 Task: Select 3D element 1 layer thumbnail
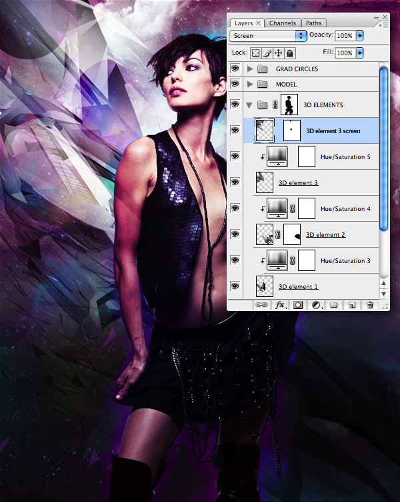tap(265, 286)
